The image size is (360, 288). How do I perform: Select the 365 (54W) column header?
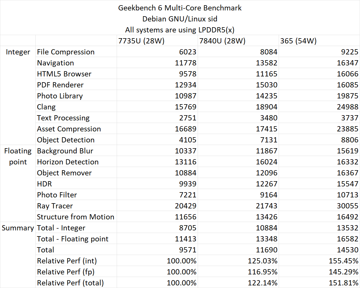[x=298, y=41]
